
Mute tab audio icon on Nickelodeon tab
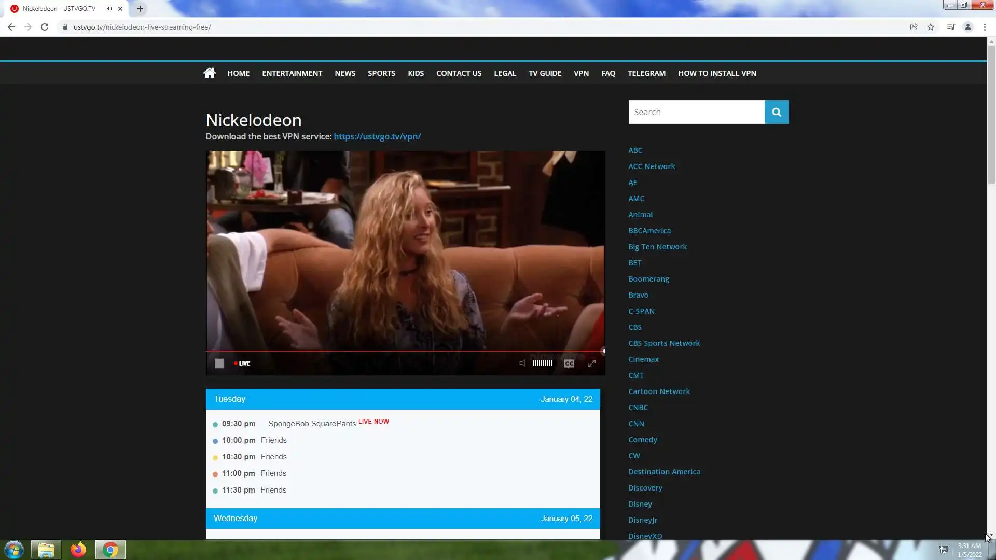(109, 9)
